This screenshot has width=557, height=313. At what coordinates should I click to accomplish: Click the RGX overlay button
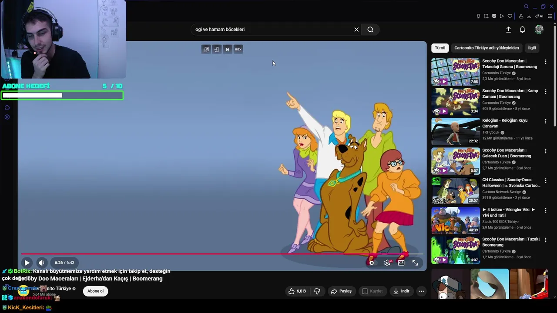[x=238, y=50]
